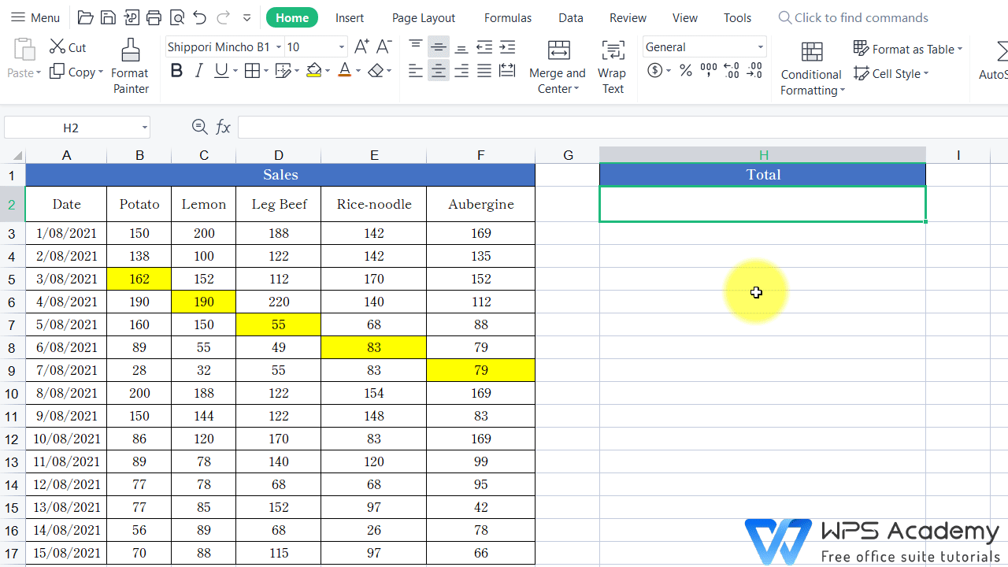Toggle Align Left
1008x567 pixels.
point(416,72)
